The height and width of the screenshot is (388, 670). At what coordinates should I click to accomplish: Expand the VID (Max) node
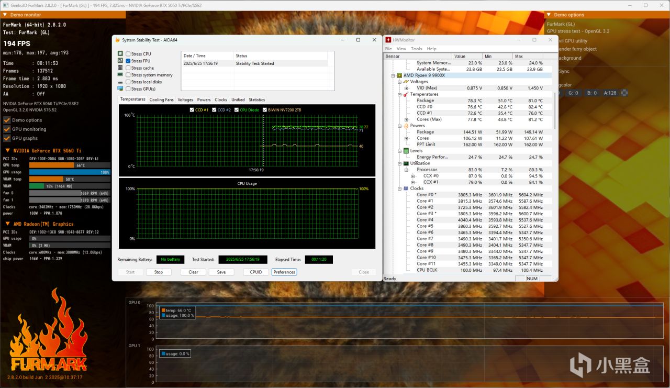pyautogui.click(x=406, y=88)
